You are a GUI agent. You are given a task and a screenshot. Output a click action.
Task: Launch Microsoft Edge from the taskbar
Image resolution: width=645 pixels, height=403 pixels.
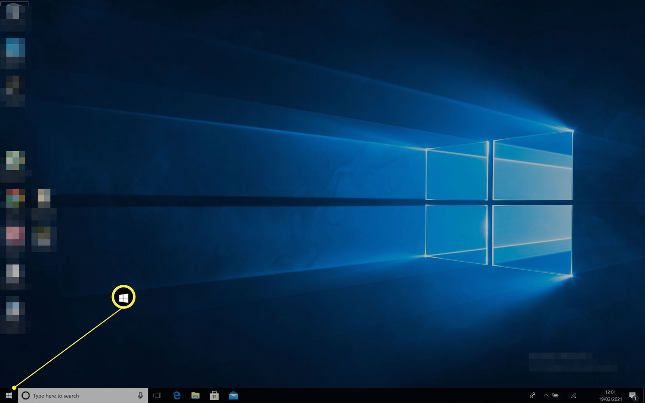176,396
